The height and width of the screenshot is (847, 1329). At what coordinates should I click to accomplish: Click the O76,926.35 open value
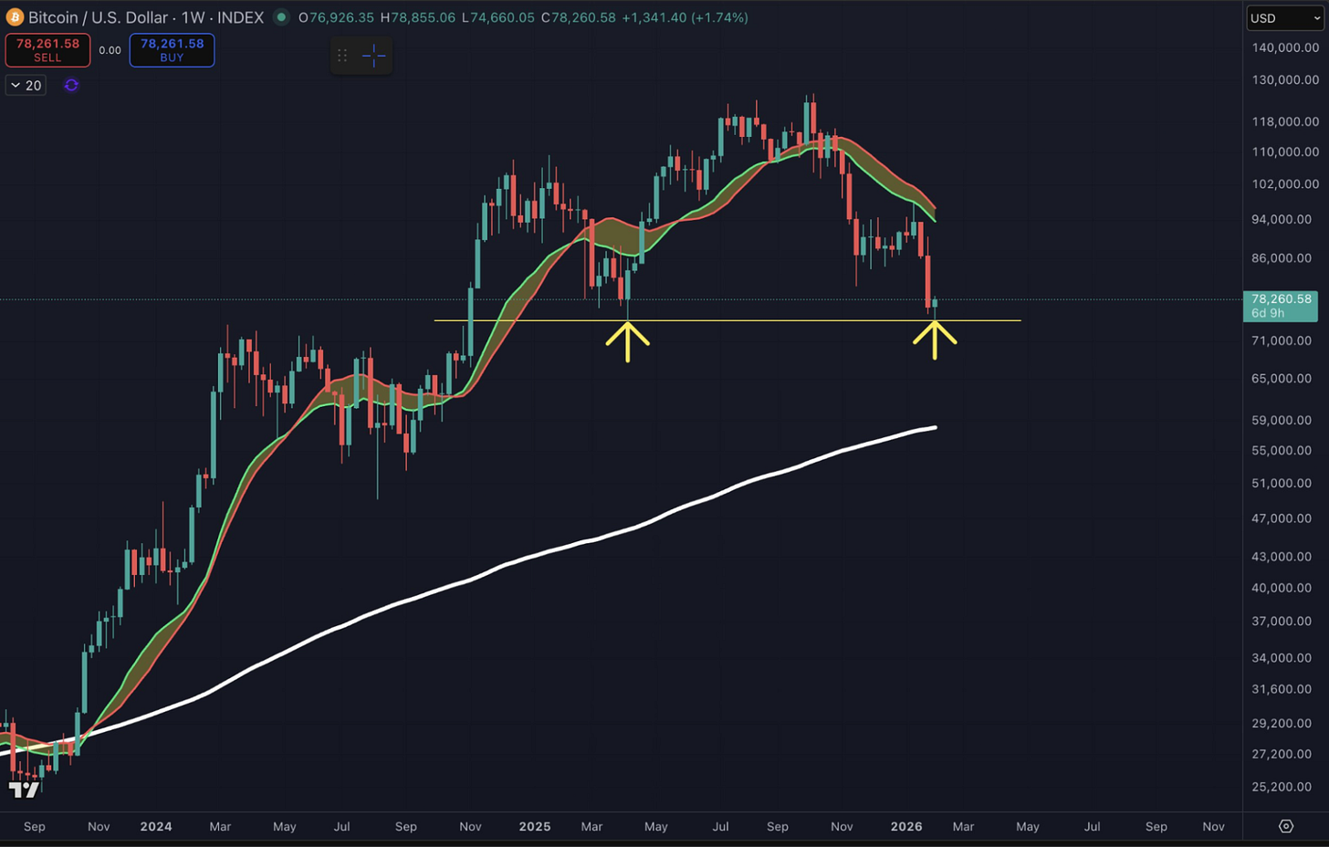click(337, 17)
